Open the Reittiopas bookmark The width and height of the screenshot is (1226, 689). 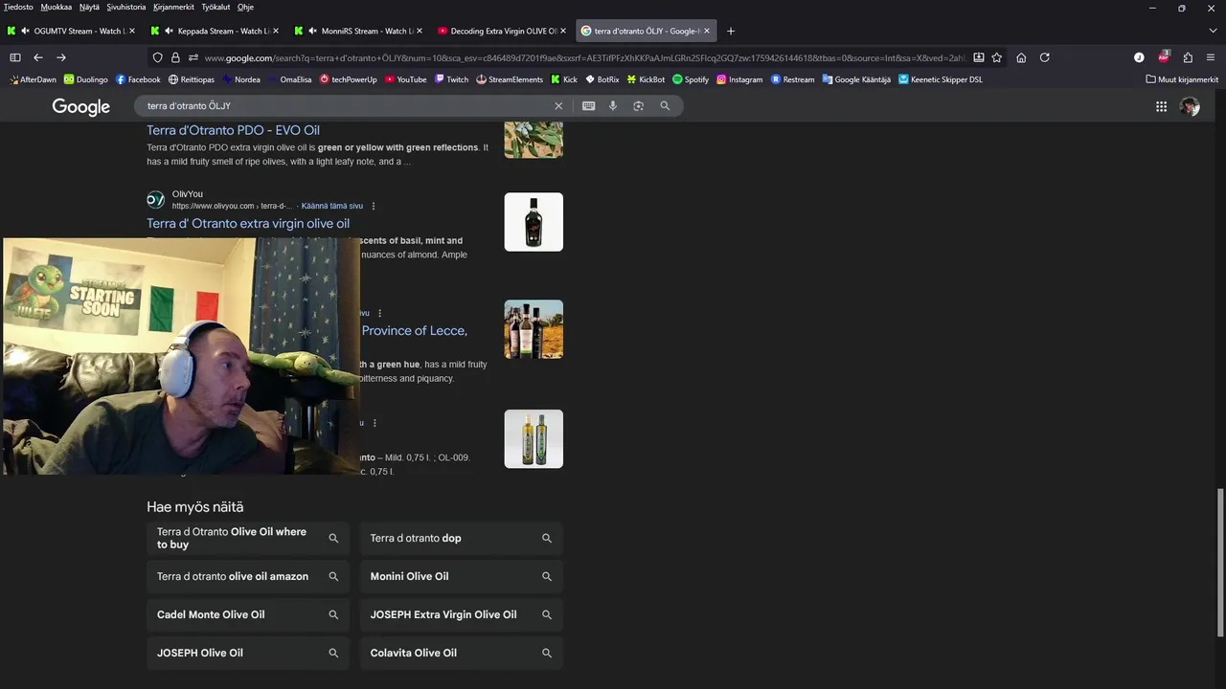click(192, 79)
